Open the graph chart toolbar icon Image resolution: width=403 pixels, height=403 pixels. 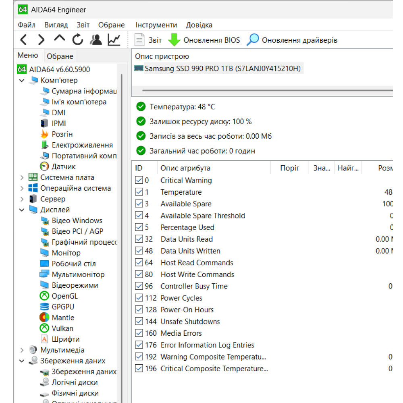pos(114,40)
